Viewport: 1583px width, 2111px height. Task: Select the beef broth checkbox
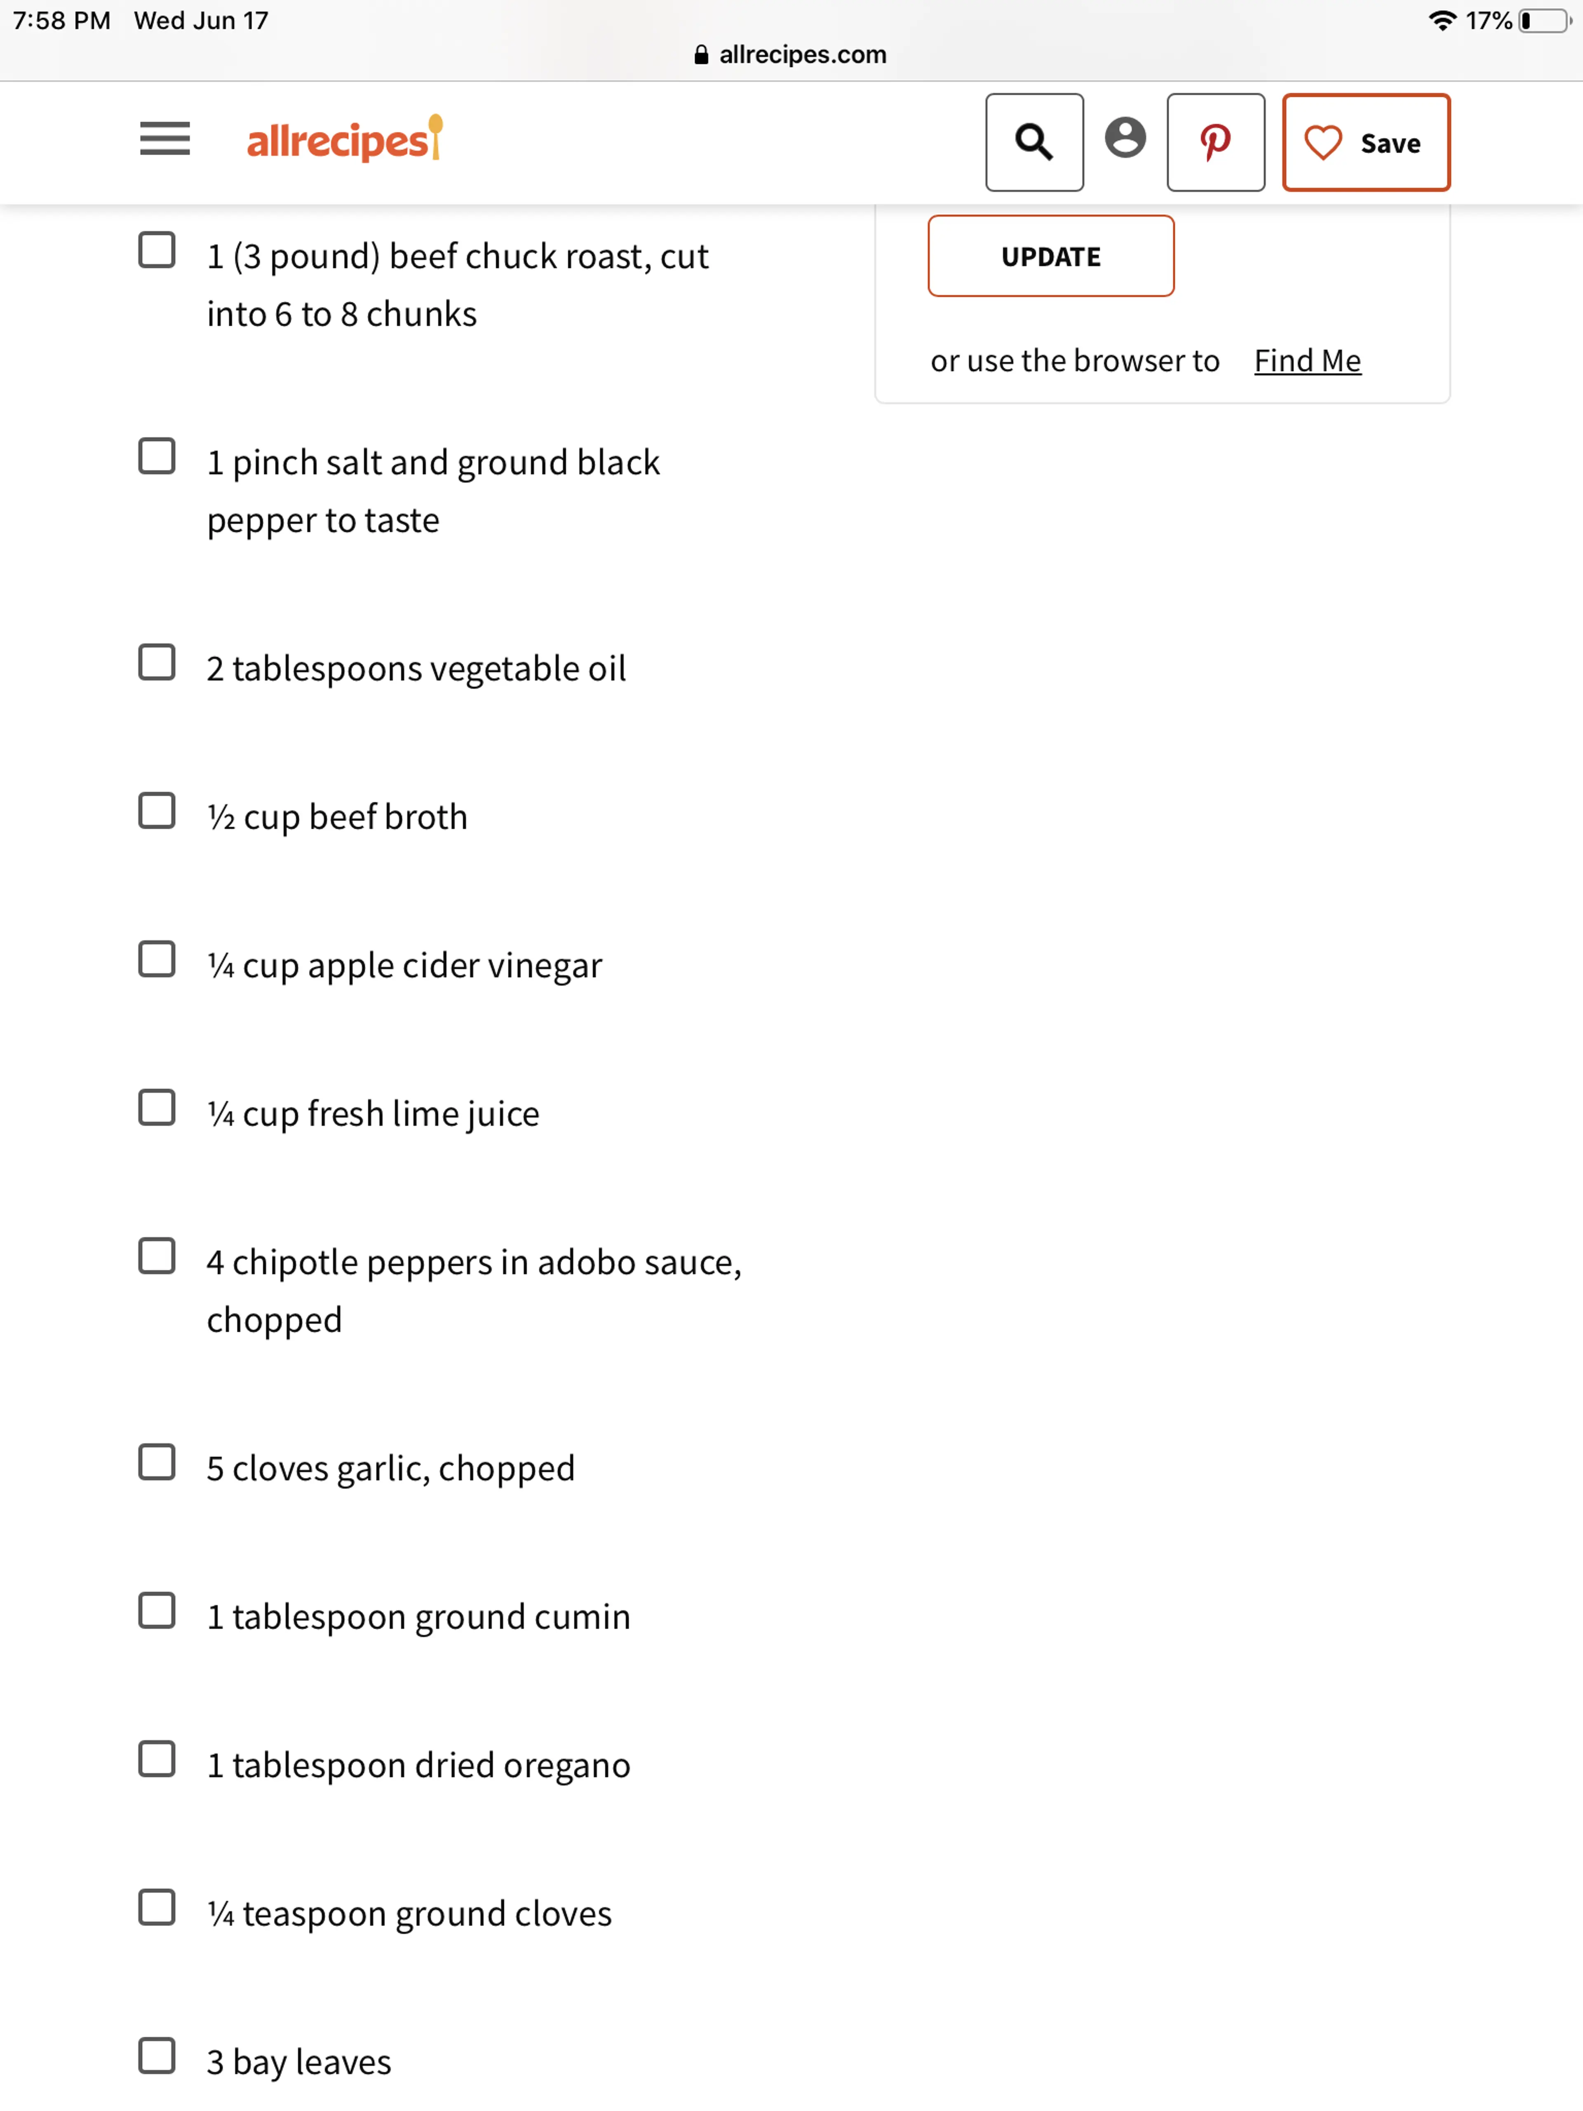click(157, 811)
